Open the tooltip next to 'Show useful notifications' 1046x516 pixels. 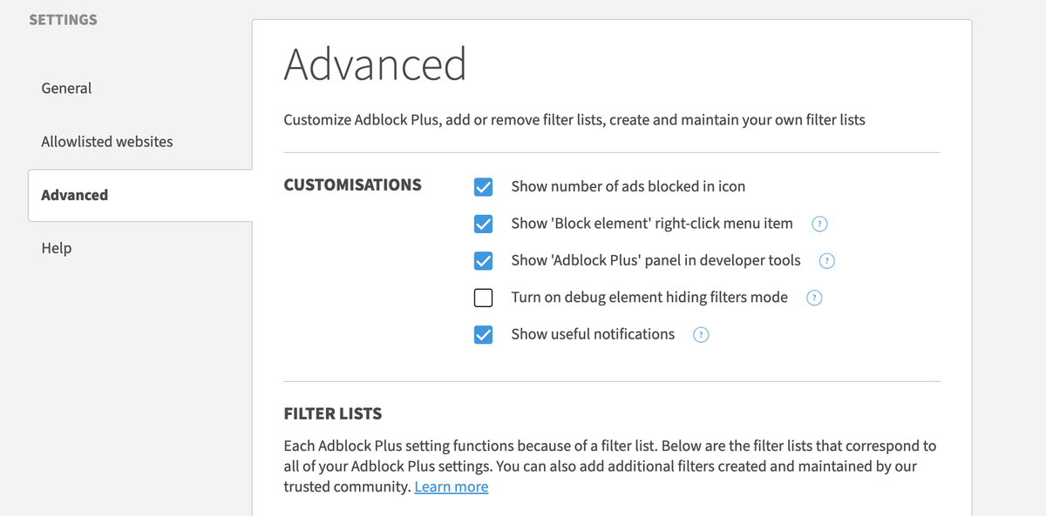(x=701, y=334)
